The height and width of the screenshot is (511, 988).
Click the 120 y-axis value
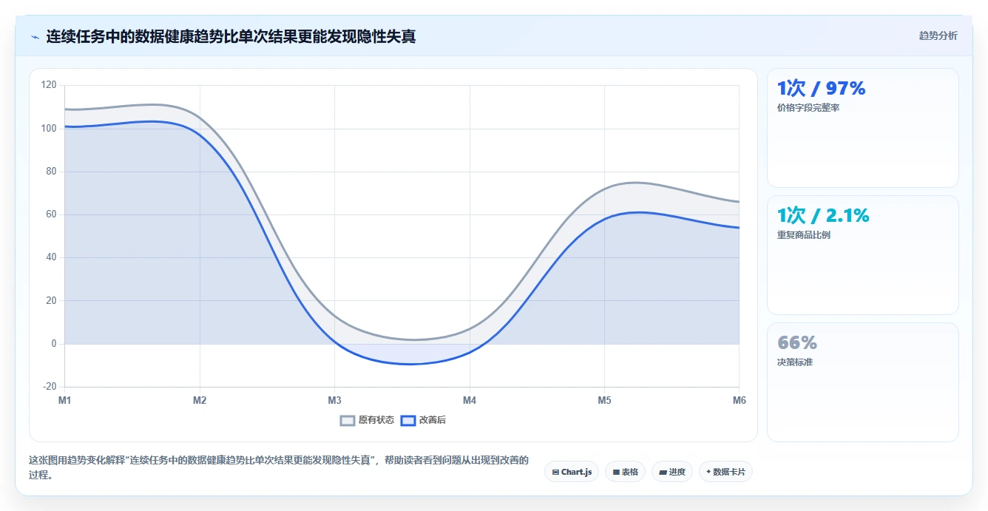(49, 85)
